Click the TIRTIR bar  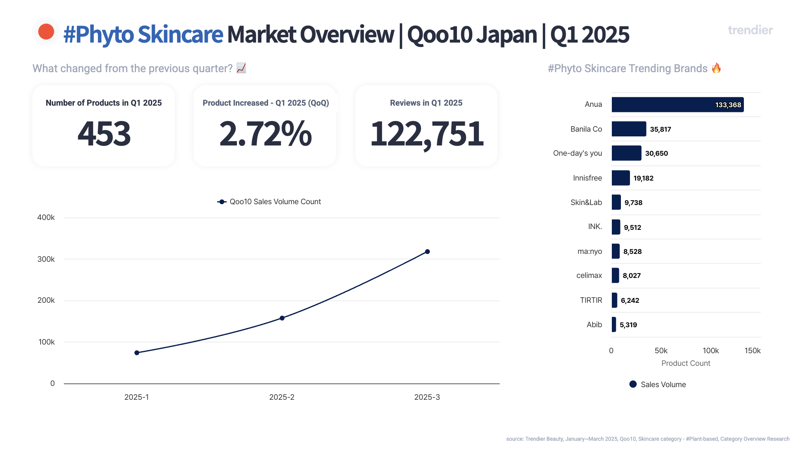[x=615, y=300]
